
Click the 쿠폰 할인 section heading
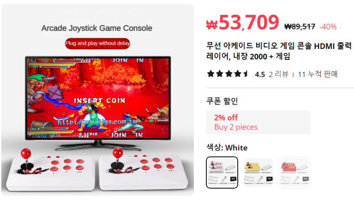pos(222,101)
